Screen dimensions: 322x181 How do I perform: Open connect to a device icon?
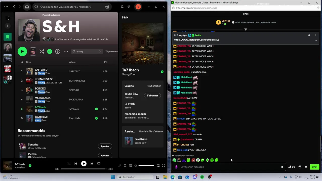[x=130, y=166]
